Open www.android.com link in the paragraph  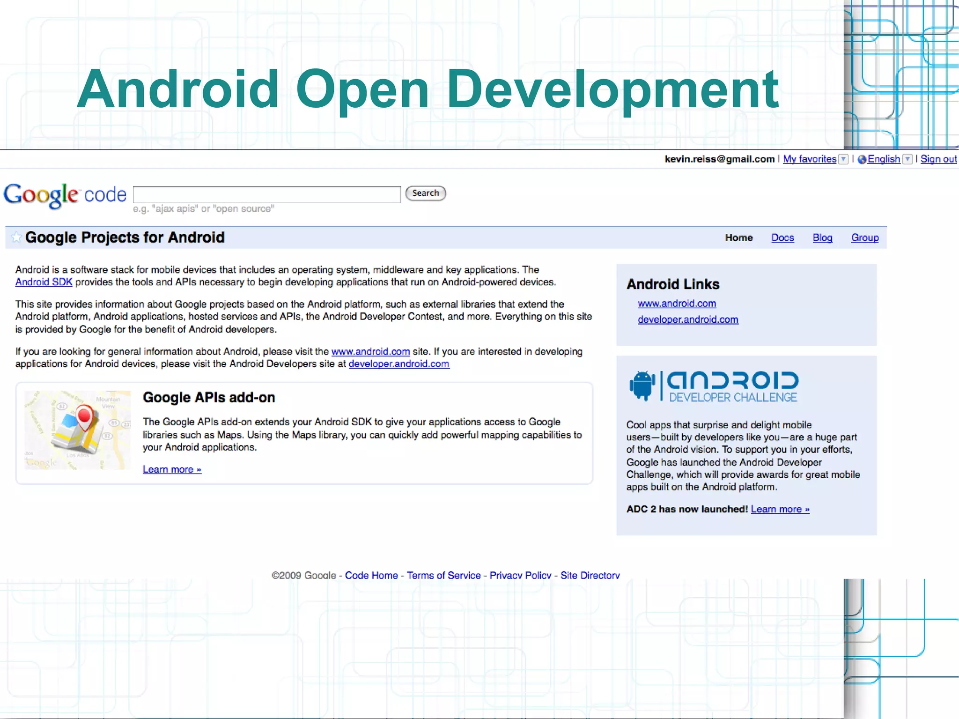coord(370,351)
